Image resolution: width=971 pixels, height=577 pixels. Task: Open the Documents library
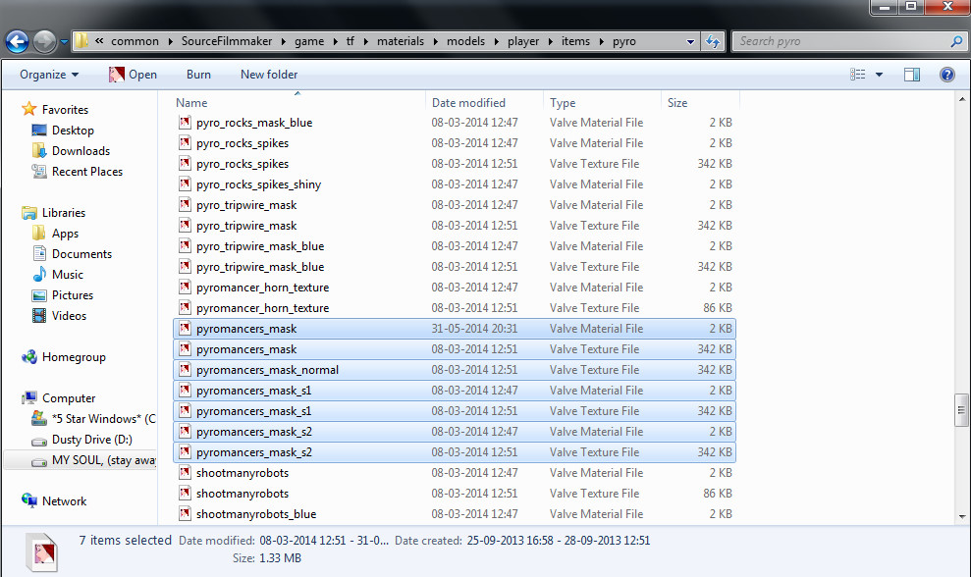[81, 254]
